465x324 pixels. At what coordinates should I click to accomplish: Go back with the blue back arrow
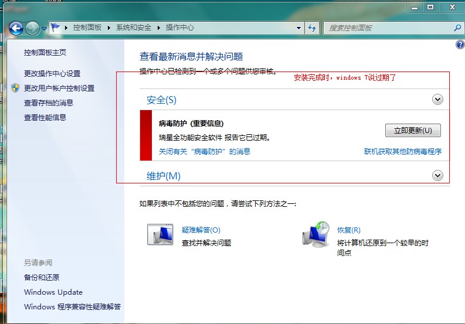point(16,29)
